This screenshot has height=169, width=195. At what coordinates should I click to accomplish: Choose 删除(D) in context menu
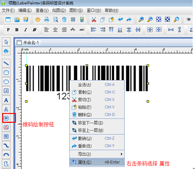(97, 114)
